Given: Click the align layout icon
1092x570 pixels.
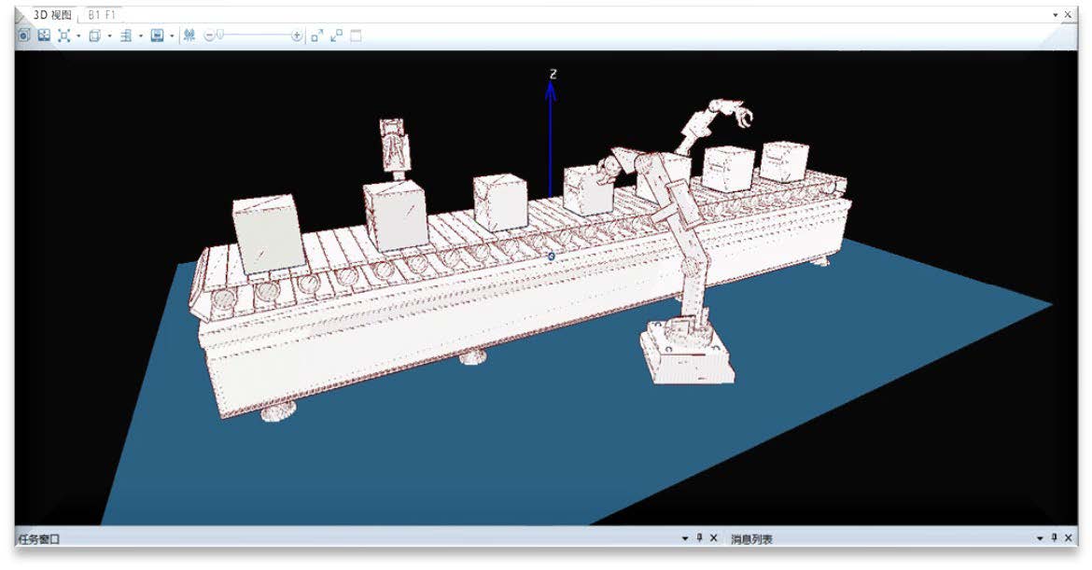Looking at the screenshot, I should tap(126, 35).
